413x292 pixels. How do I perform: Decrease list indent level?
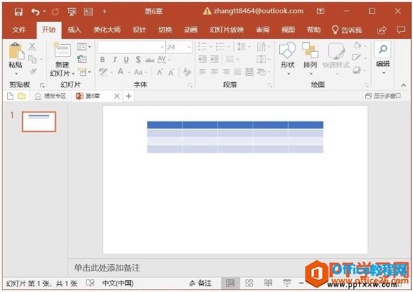tap(203, 59)
